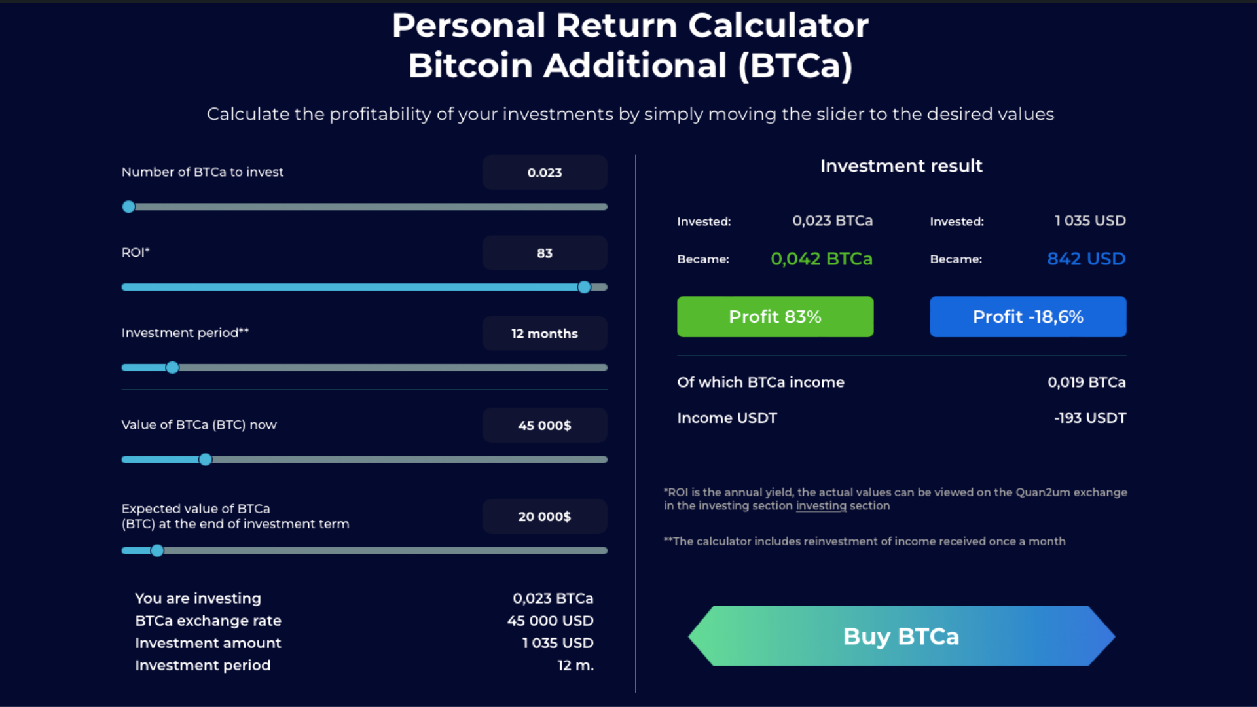Click the Number of BTCa slider handle
Image resolution: width=1257 pixels, height=707 pixels.
coord(129,207)
